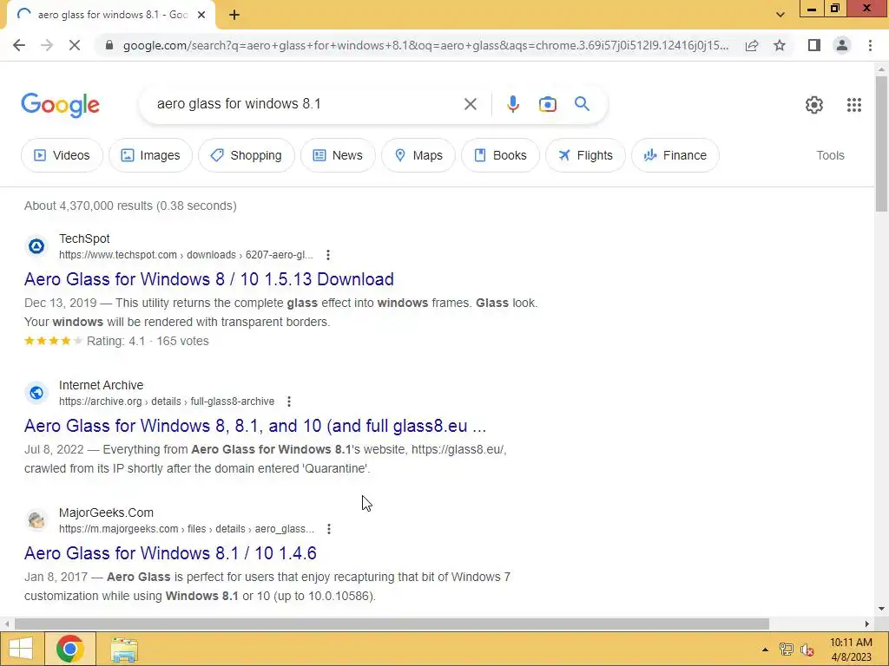
Task: Switch to Flights results
Action: point(585,155)
